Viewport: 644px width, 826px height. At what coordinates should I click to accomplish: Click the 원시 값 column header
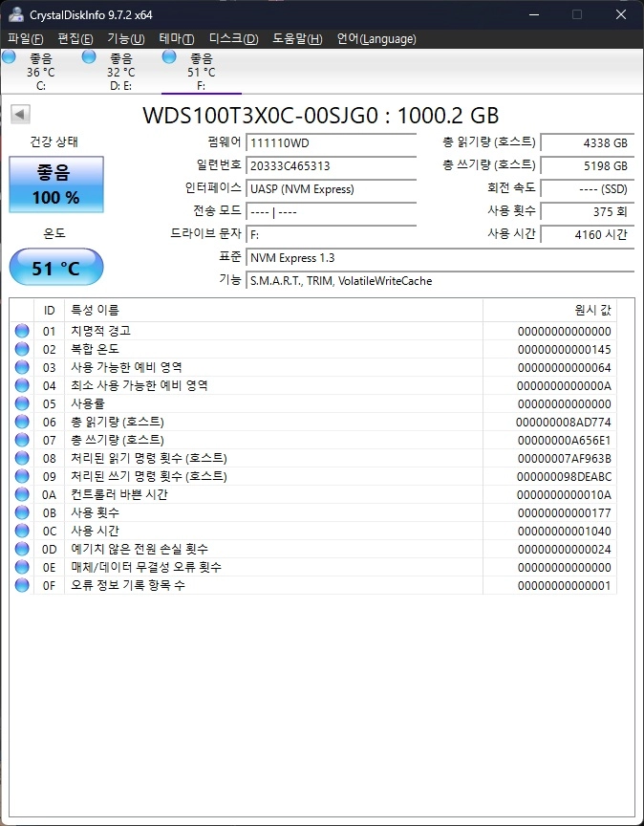click(549, 311)
